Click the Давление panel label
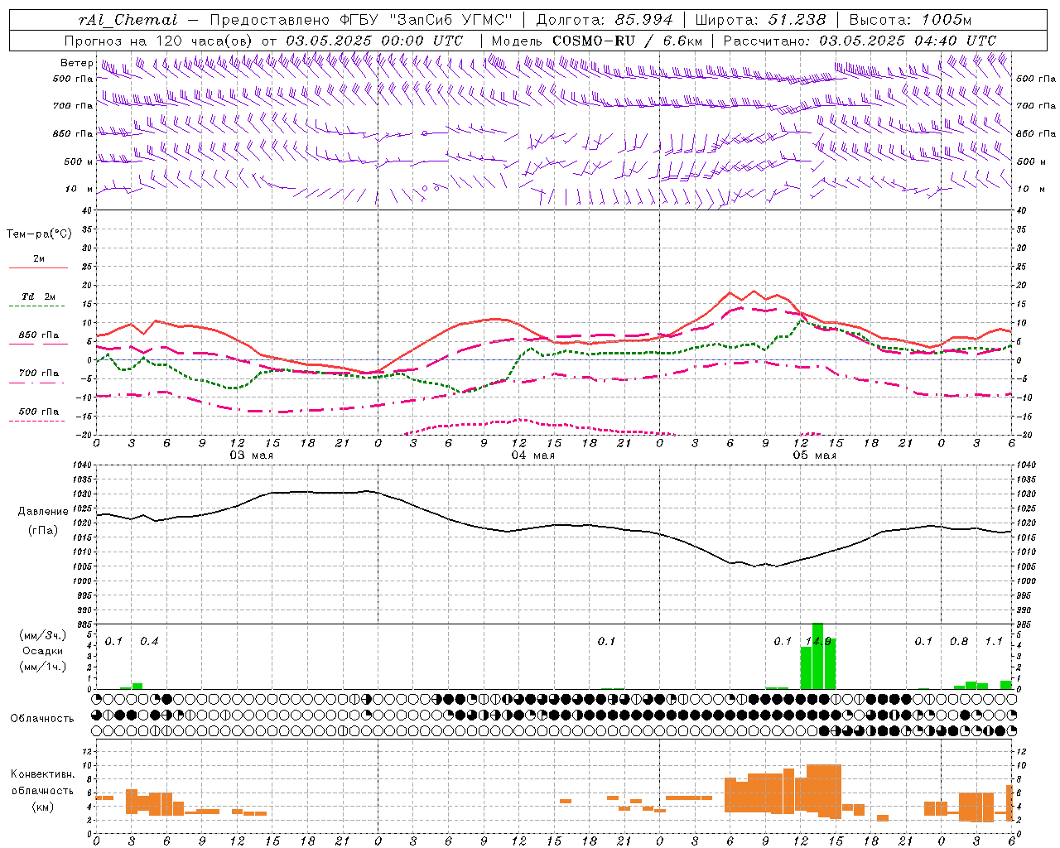The height and width of the screenshot is (848, 1060). [x=43, y=512]
